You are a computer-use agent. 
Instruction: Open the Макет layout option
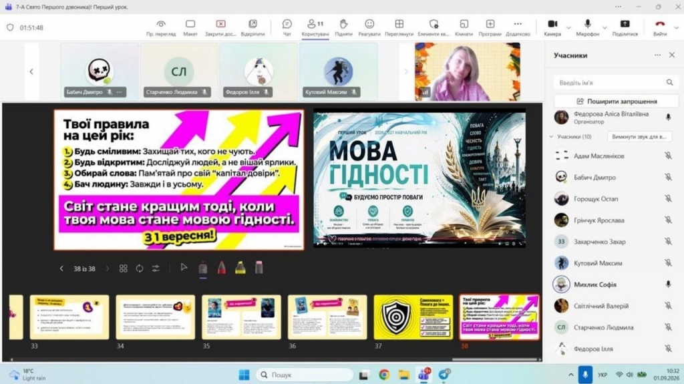pyautogui.click(x=190, y=27)
